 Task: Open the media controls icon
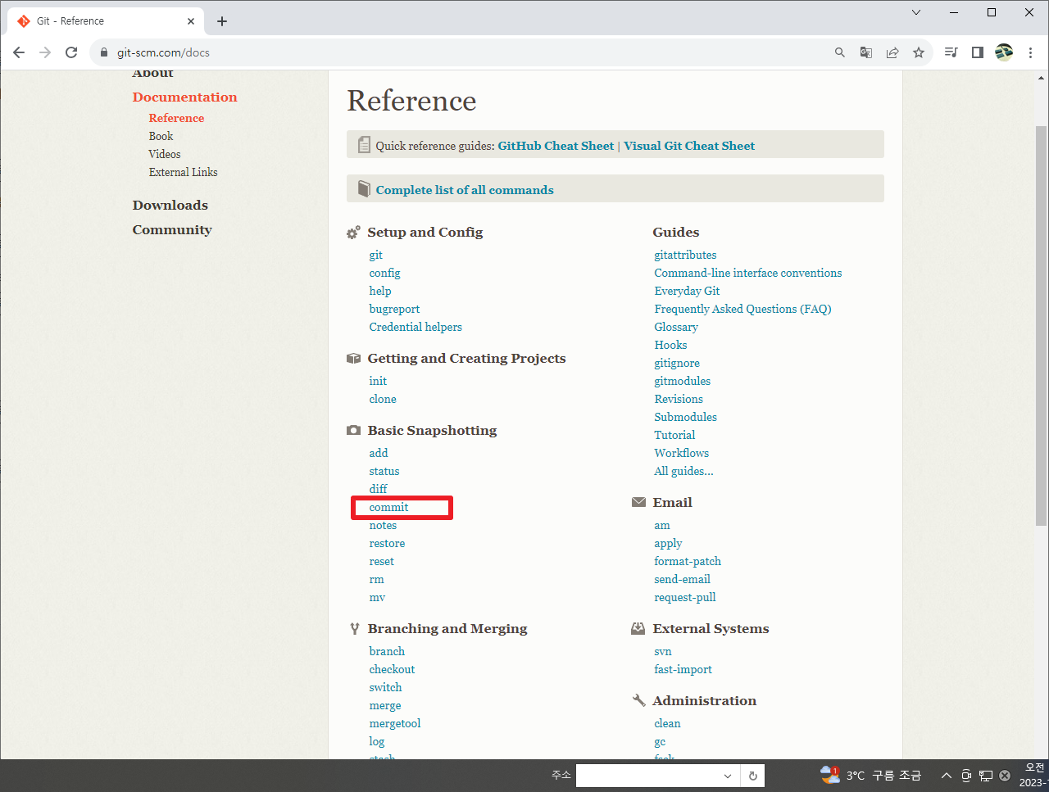click(x=951, y=52)
